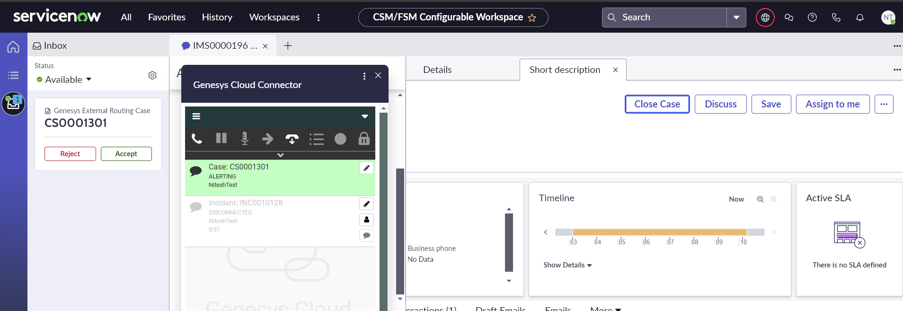Viewport: 903px width, 311px height.
Task: Open the inbox icon with badge 1
Action: (13, 104)
